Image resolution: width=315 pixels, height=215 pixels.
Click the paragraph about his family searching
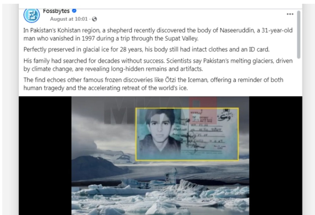pyautogui.click(x=158, y=65)
